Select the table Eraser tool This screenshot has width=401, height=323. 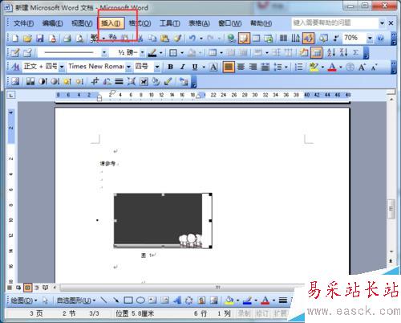click(x=28, y=52)
